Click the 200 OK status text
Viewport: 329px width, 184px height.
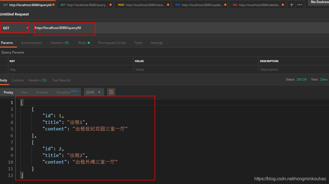[x=302, y=79]
